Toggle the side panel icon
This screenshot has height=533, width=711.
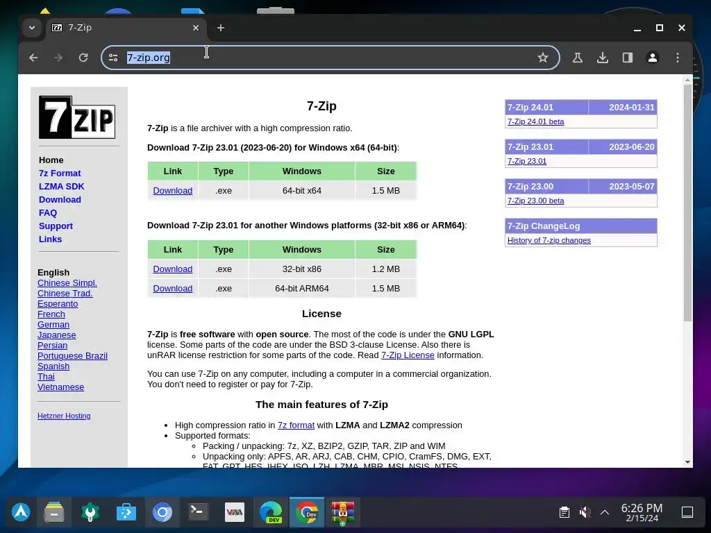(628, 58)
